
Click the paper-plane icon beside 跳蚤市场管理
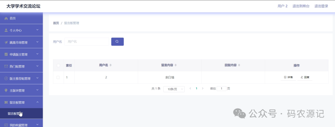(6, 42)
